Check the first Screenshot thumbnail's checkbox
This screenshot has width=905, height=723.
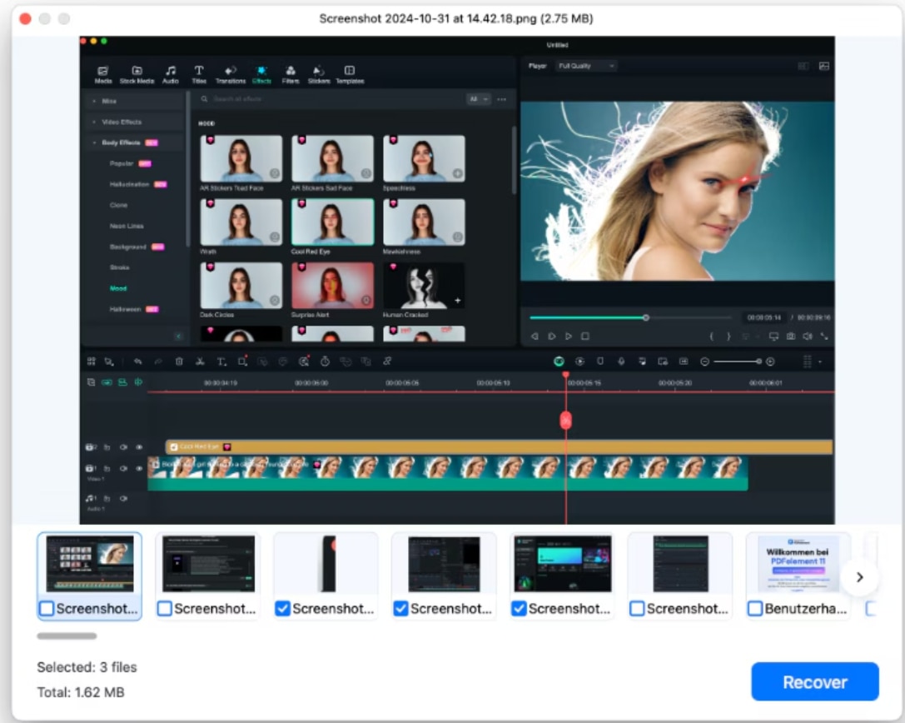click(x=47, y=609)
